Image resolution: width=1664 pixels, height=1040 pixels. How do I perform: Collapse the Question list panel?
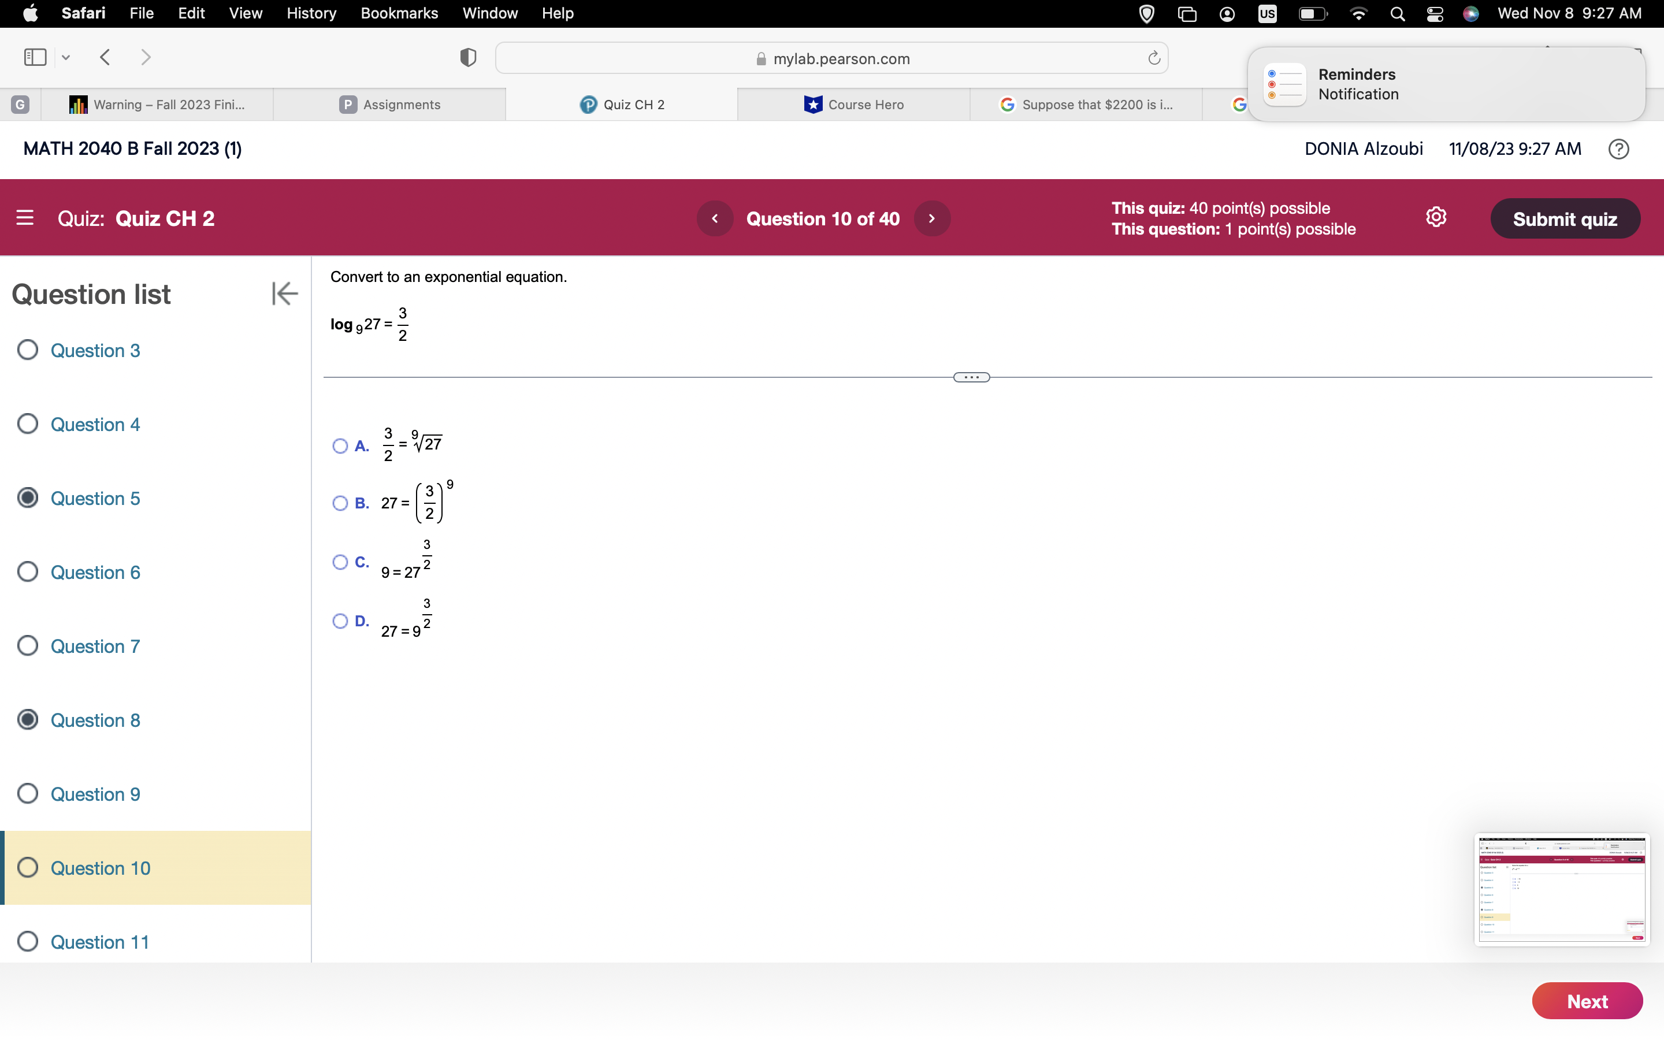pyautogui.click(x=284, y=294)
